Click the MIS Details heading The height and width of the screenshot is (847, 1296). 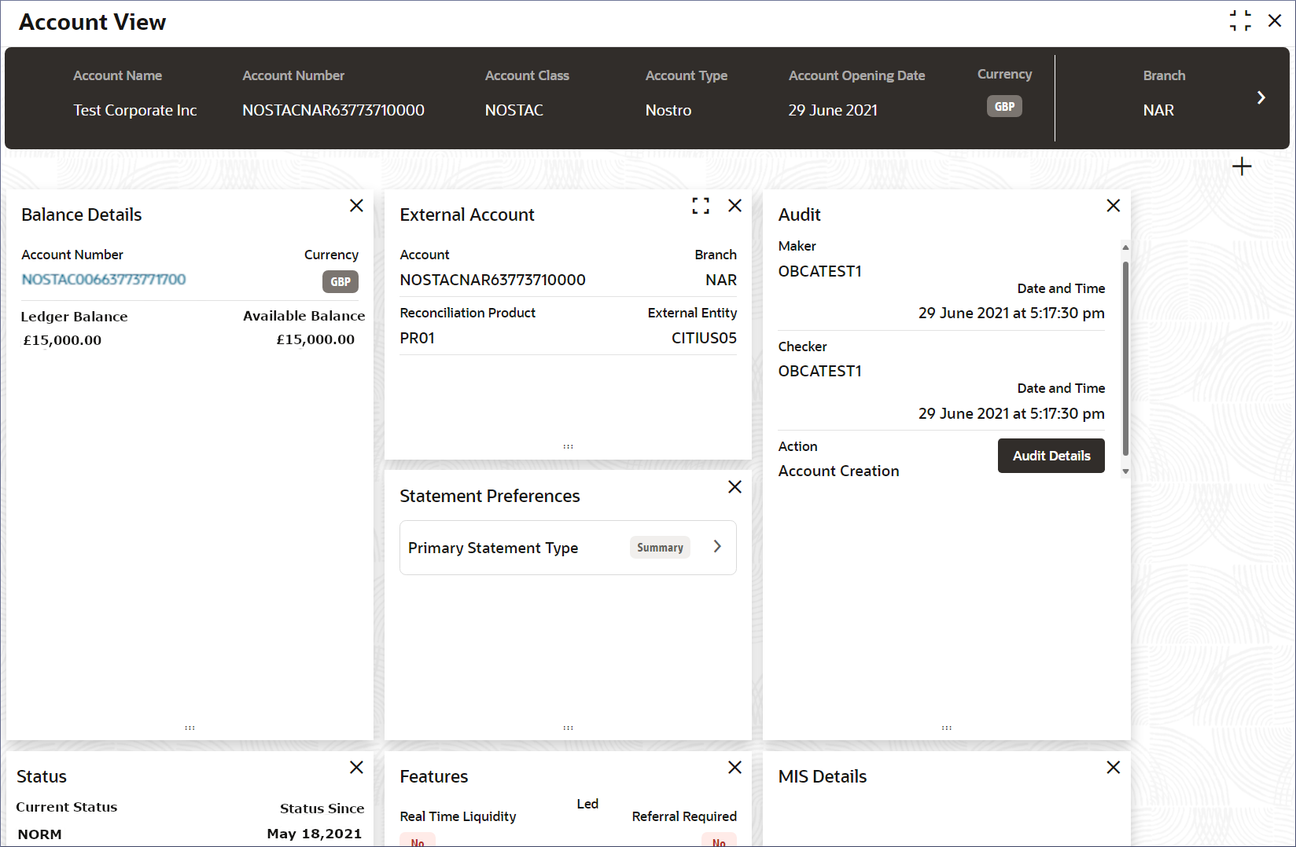coord(823,776)
